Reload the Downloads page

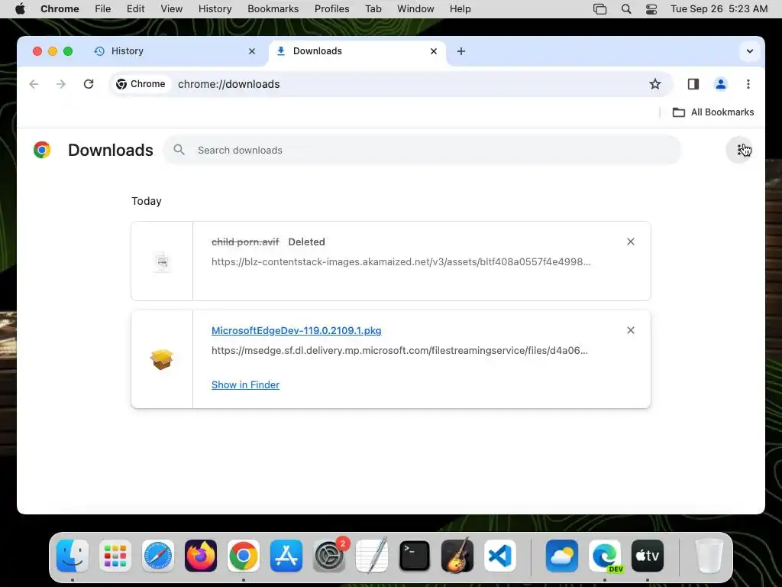[x=89, y=84]
